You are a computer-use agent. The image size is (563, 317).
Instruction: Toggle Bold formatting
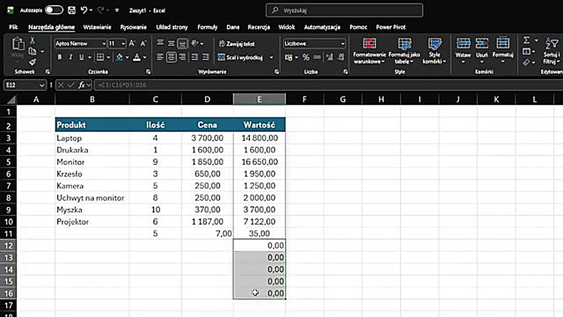tap(60, 57)
